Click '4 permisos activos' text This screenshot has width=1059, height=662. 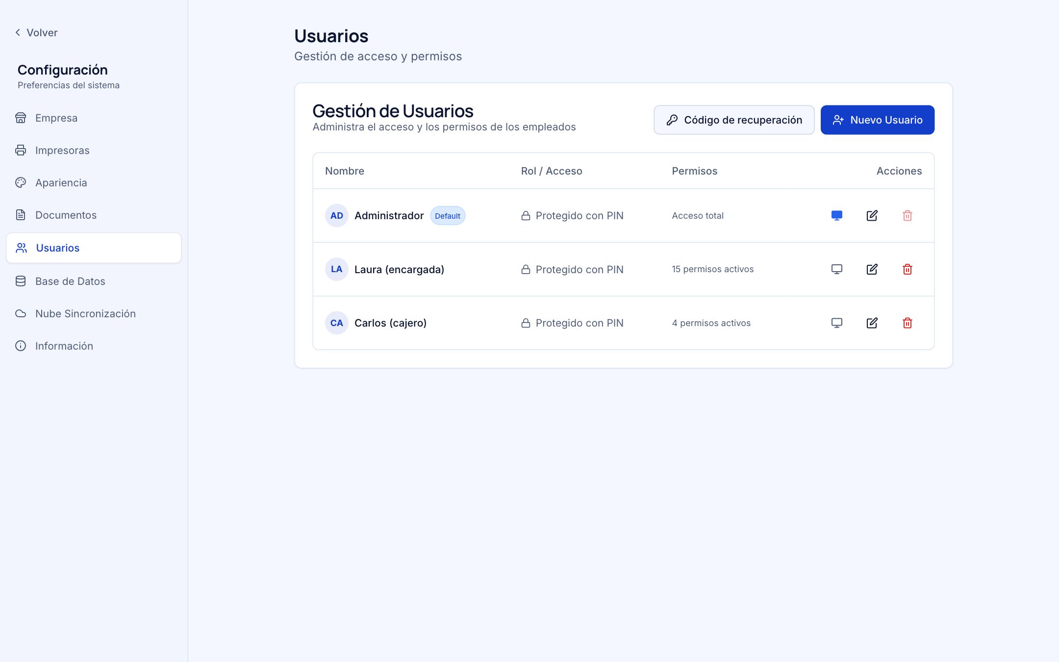(x=711, y=323)
